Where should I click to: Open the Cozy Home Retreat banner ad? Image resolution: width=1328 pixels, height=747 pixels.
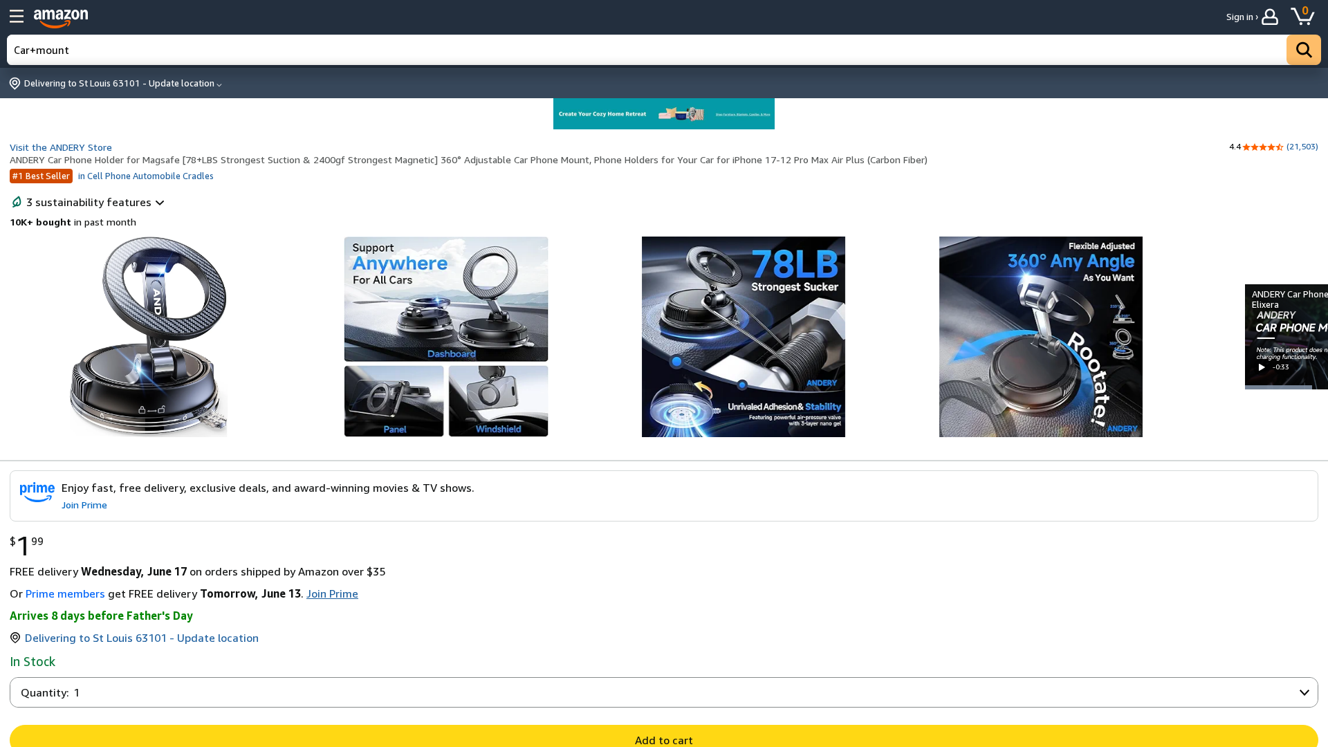point(664,114)
